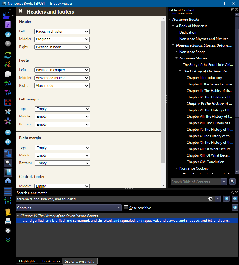Click the Table of Contents vertical scrollbar
The height and width of the screenshot is (265, 239).
click(237, 73)
